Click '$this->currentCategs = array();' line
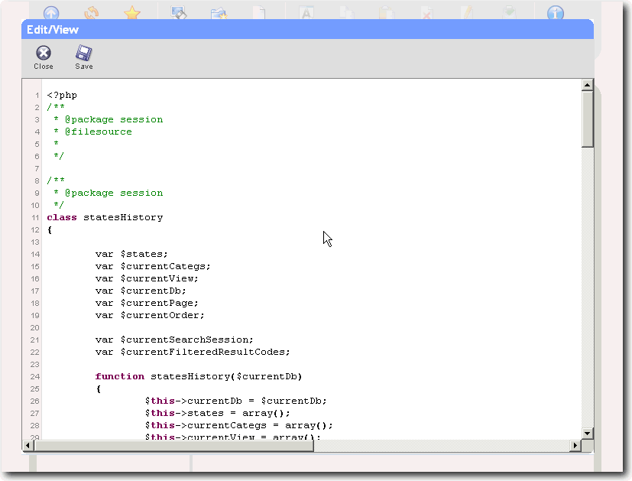The height and width of the screenshot is (481, 632). tap(238, 425)
